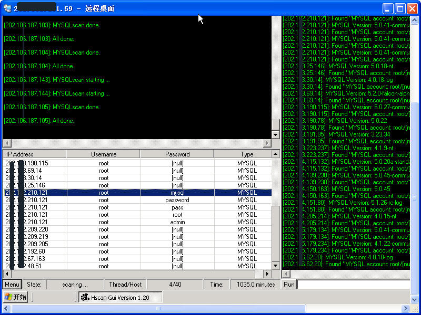This screenshot has width=421, height=315.
Task: Select the result row ending 25.146
Action: (x=137, y=185)
